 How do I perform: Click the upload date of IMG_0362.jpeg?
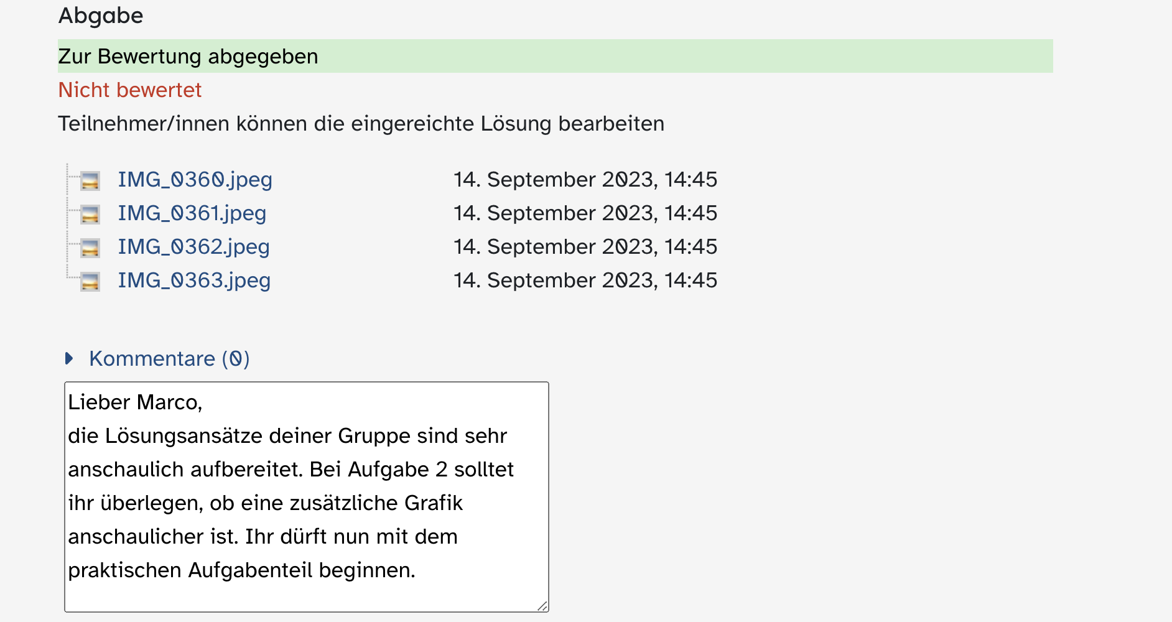(x=585, y=247)
